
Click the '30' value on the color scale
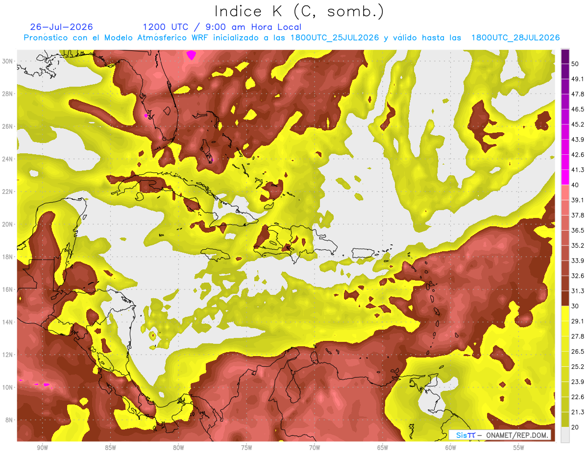575,306
